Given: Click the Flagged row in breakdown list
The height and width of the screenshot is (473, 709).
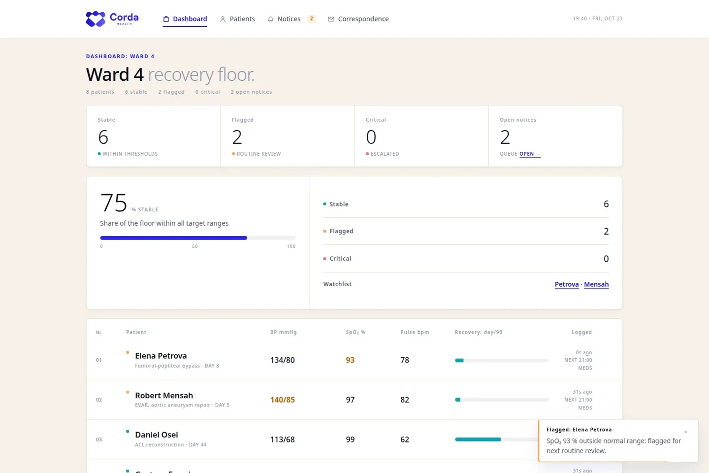Looking at the screenshot, I should point(466,231).
